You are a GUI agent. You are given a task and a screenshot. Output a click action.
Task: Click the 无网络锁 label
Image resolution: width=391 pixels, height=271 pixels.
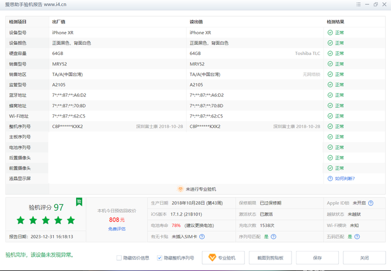pyautogui.click(x=312, y=74)
